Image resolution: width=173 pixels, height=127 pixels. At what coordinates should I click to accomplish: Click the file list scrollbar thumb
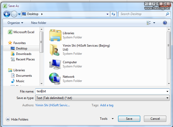pyautogui.click(x=169, y=45)
